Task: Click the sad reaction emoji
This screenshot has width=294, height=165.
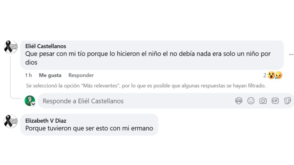Action: [x=279, y=75]
